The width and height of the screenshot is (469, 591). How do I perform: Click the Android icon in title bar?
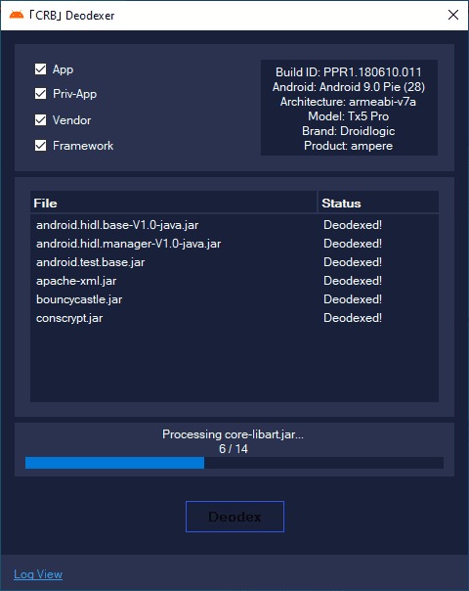point(17,15)
